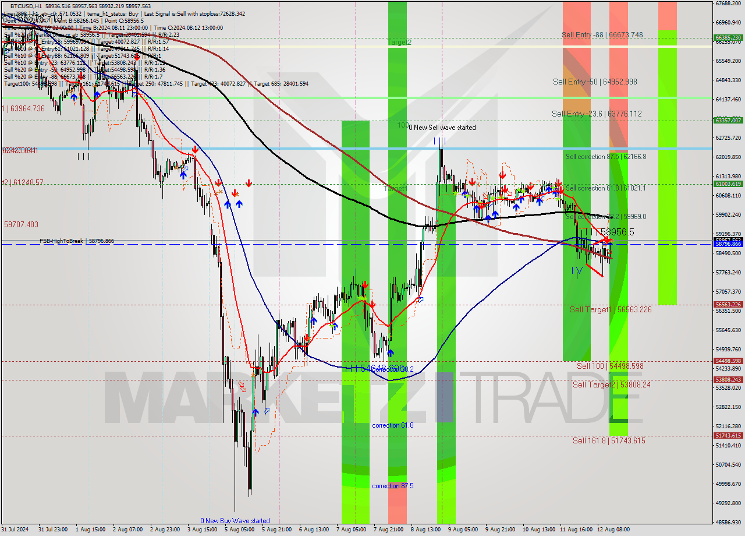The width and height of the screenshot is (745, 536).
Task: Click the 'Sell 161.8 | 51743.615' label
Action: pos(609,441)
